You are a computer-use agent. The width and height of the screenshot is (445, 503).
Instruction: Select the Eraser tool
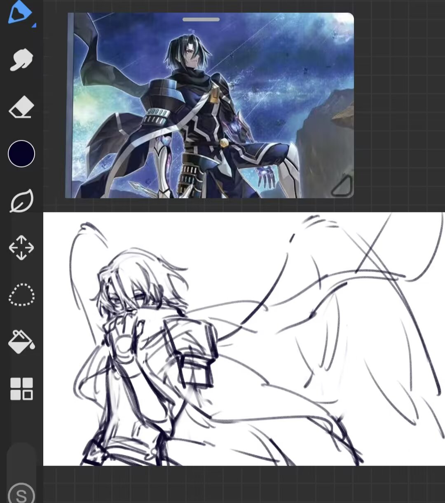[21, 107]
